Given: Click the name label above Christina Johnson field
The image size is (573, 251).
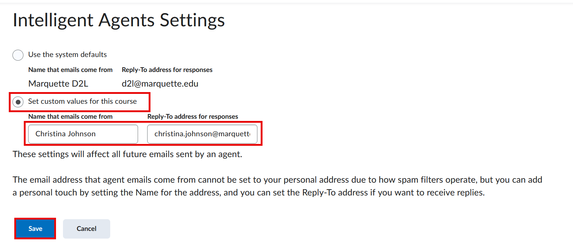Looking at the screenshot, I should [70, 117].
